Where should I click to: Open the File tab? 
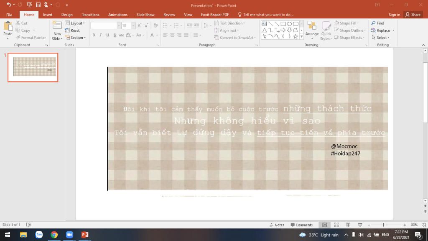(9, 15)
